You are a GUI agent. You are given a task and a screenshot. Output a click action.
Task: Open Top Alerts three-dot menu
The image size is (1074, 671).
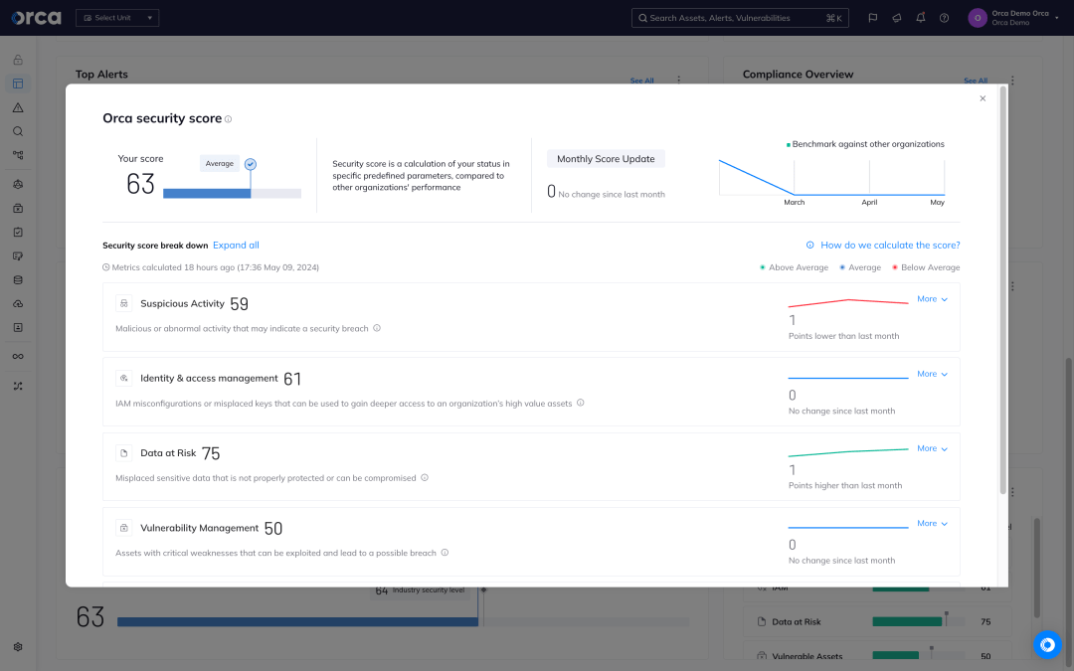(x=679, y=80)
